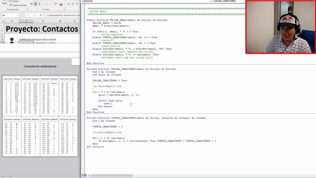Click the formula bar enter checkmark icon
316x178 pixels.
34,15
